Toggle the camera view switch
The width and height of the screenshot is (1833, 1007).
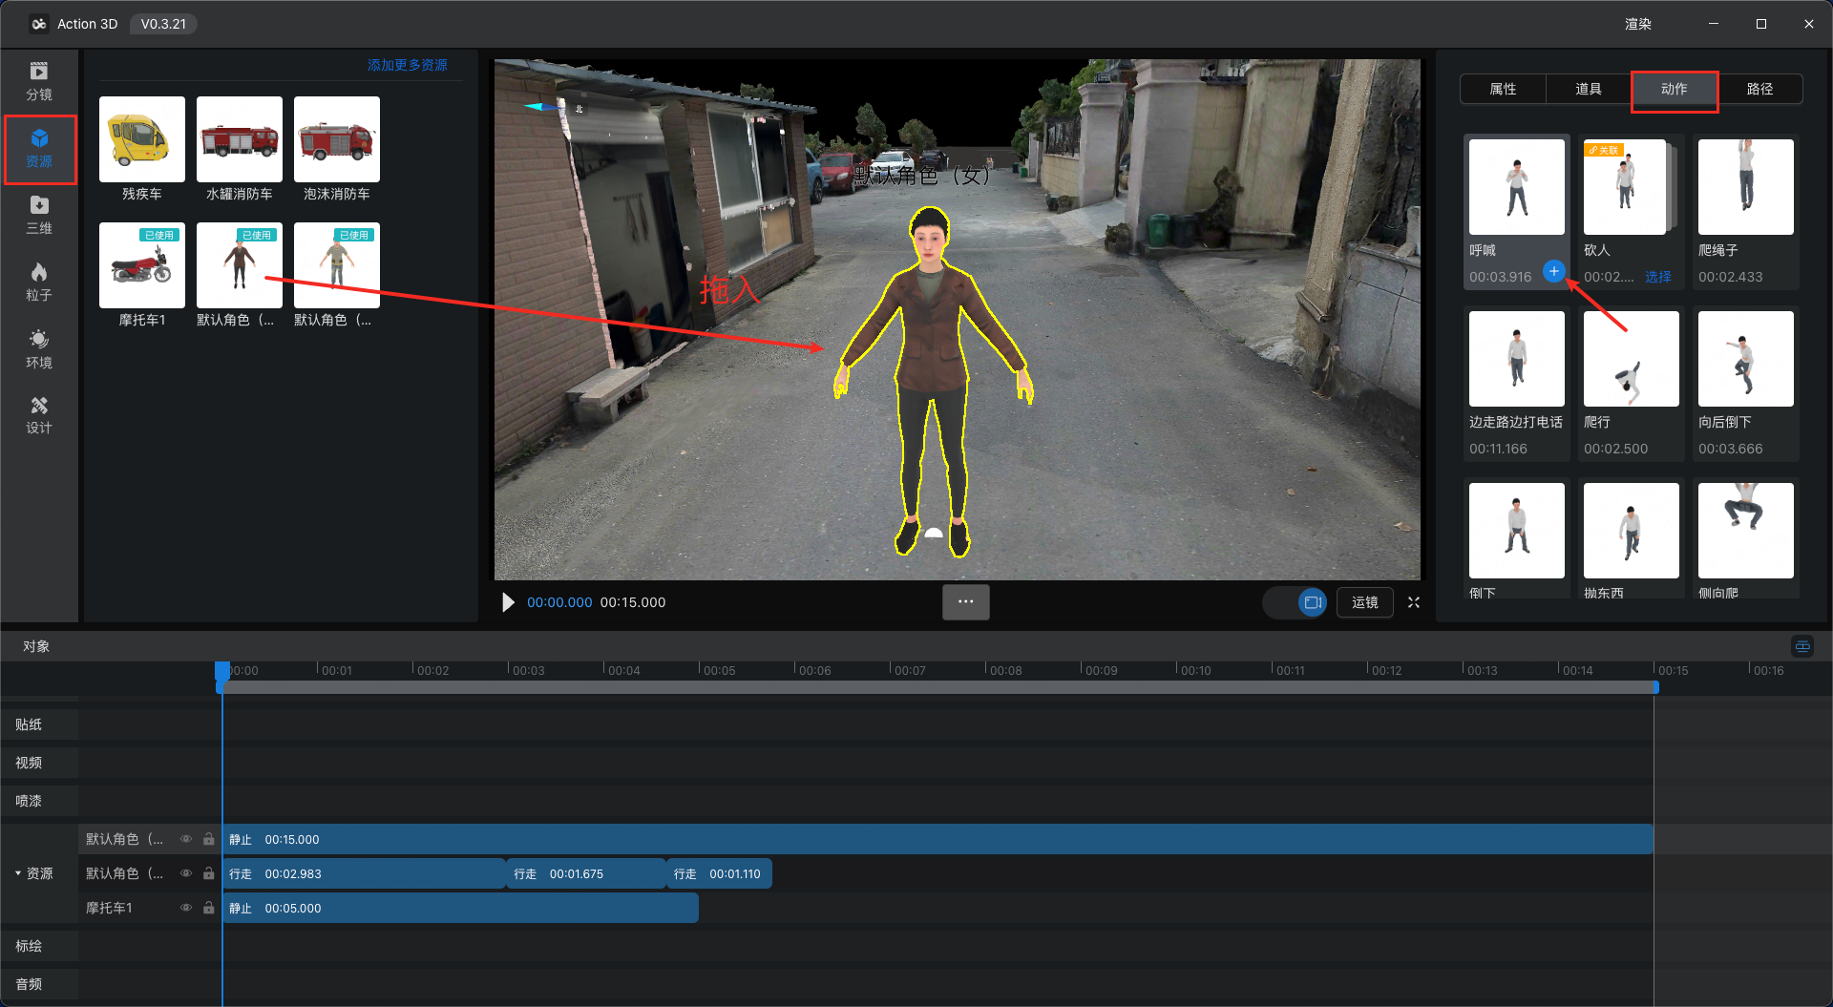(1296, 602)
